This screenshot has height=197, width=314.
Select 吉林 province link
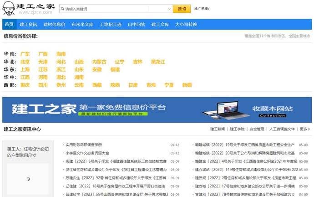click(137, 62)
